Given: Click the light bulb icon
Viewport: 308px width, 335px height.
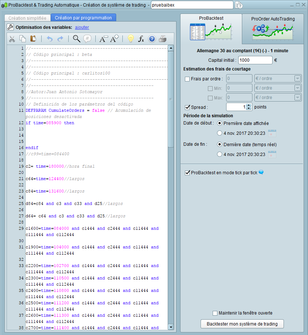Looking at the screenshot, I should point(130,39).
